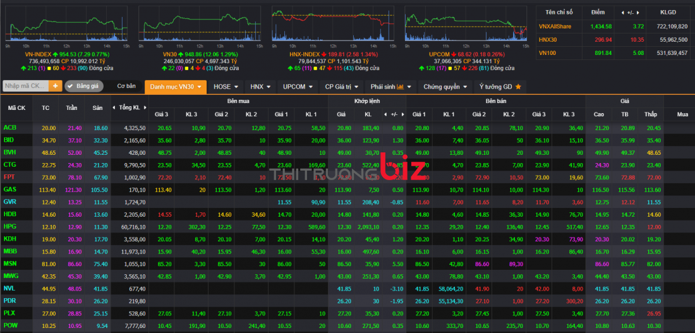Image resolution: width=695 pixels, height=333 pixels.
Task: Click NVL sell volume 58,064,20
Action: pos(450,289)
